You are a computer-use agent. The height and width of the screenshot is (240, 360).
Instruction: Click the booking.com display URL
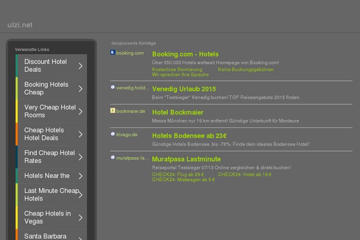[x=130, y=53]
